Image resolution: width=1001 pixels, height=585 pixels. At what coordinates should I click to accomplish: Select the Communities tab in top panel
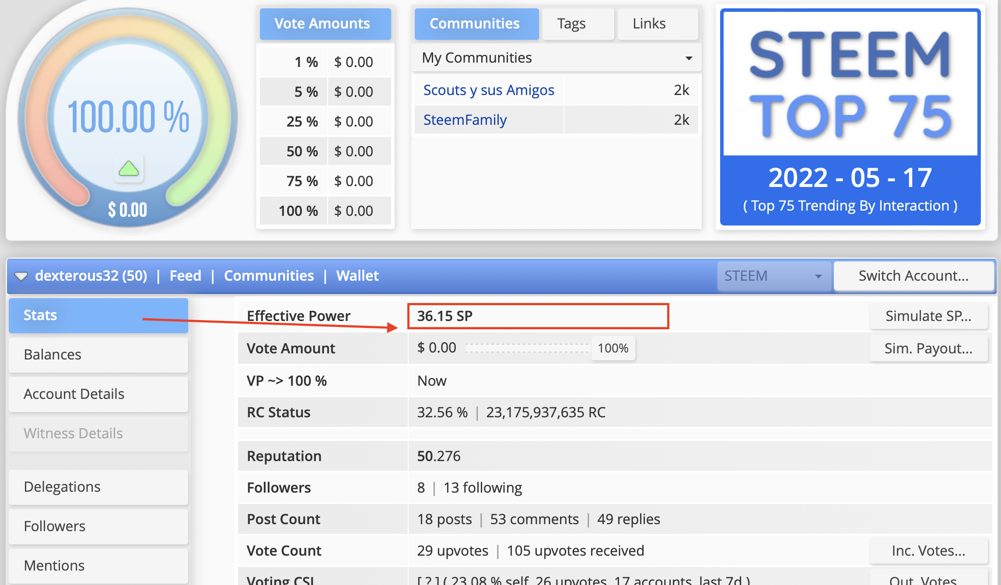[476, 24]
